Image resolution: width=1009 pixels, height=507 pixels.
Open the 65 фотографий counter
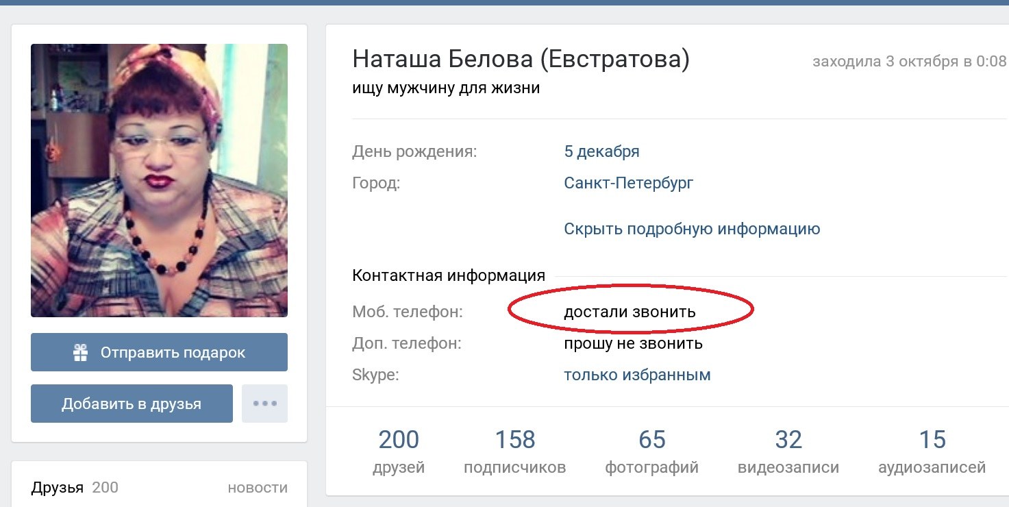click(x=651, y=452)
